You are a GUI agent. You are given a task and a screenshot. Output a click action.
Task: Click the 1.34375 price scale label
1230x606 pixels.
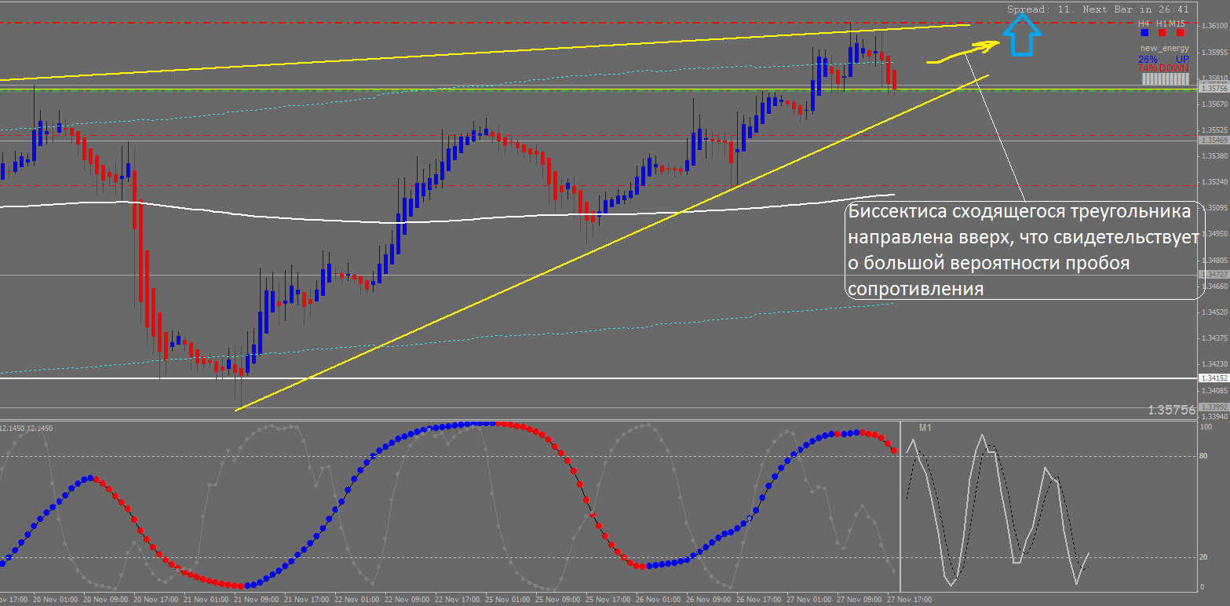pyautogui.click(x=1214, y=338)
